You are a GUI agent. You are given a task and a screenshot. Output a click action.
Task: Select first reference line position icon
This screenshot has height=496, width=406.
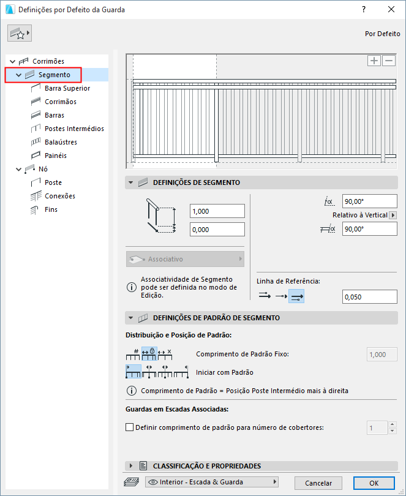tap(265, 296)
